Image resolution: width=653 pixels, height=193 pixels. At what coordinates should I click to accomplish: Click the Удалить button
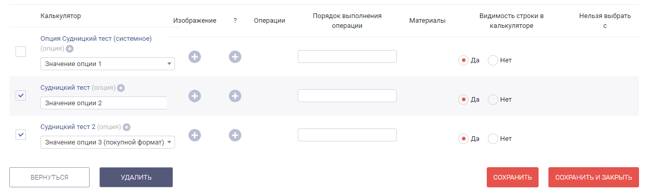tap(136, 178)
